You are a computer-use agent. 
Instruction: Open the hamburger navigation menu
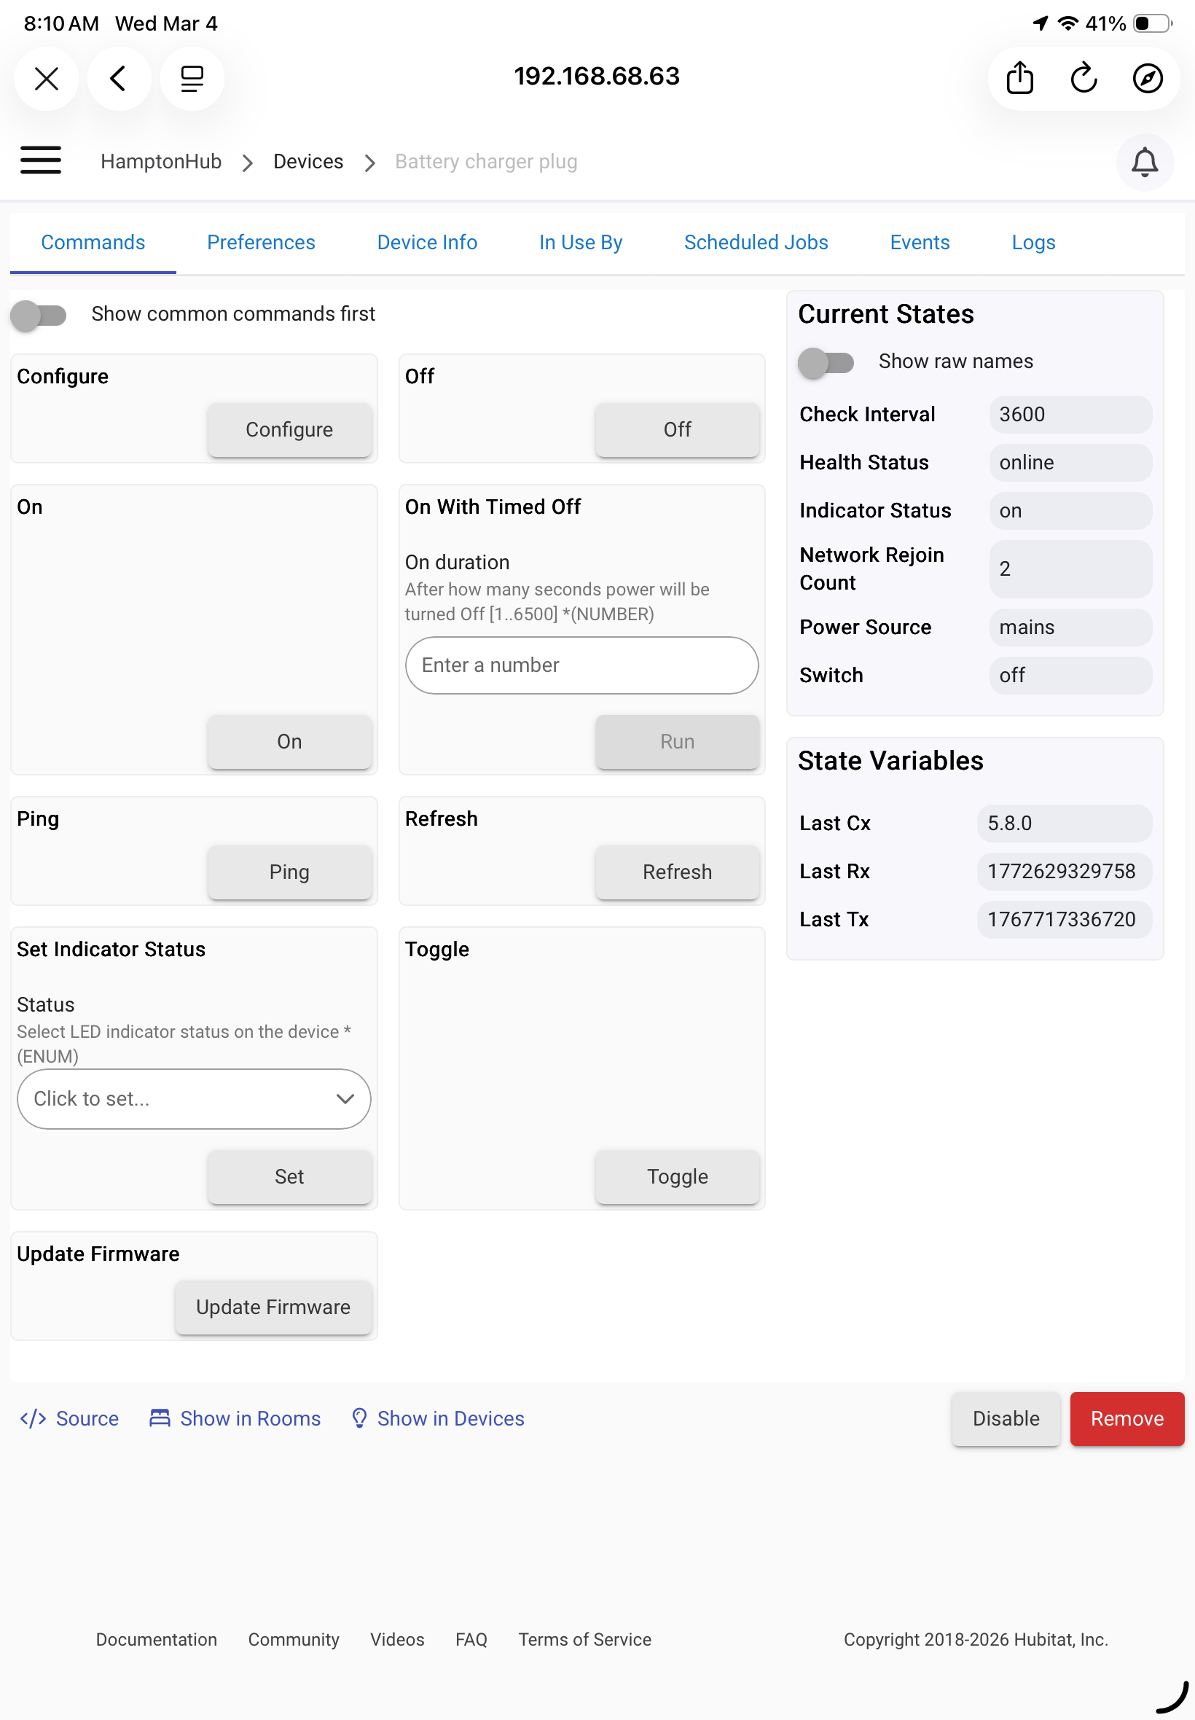pyautogui.click(x=40, y=160)
